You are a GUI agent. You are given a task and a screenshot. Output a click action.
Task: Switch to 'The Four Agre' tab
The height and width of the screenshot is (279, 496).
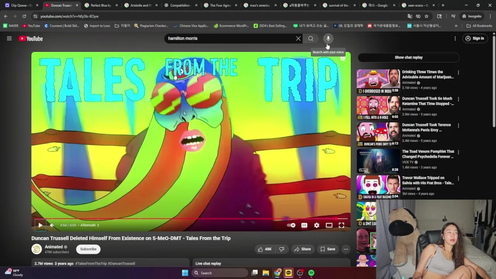[x=220, y=5]
